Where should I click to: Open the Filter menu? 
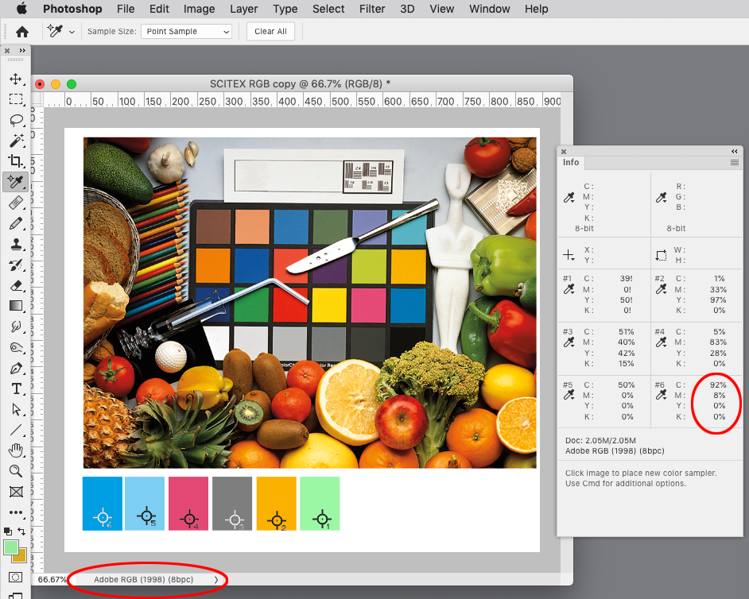372,9
